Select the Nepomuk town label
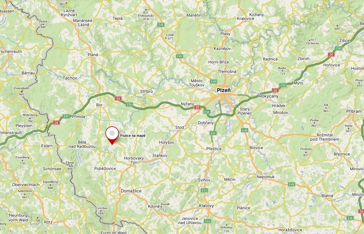 265,177
